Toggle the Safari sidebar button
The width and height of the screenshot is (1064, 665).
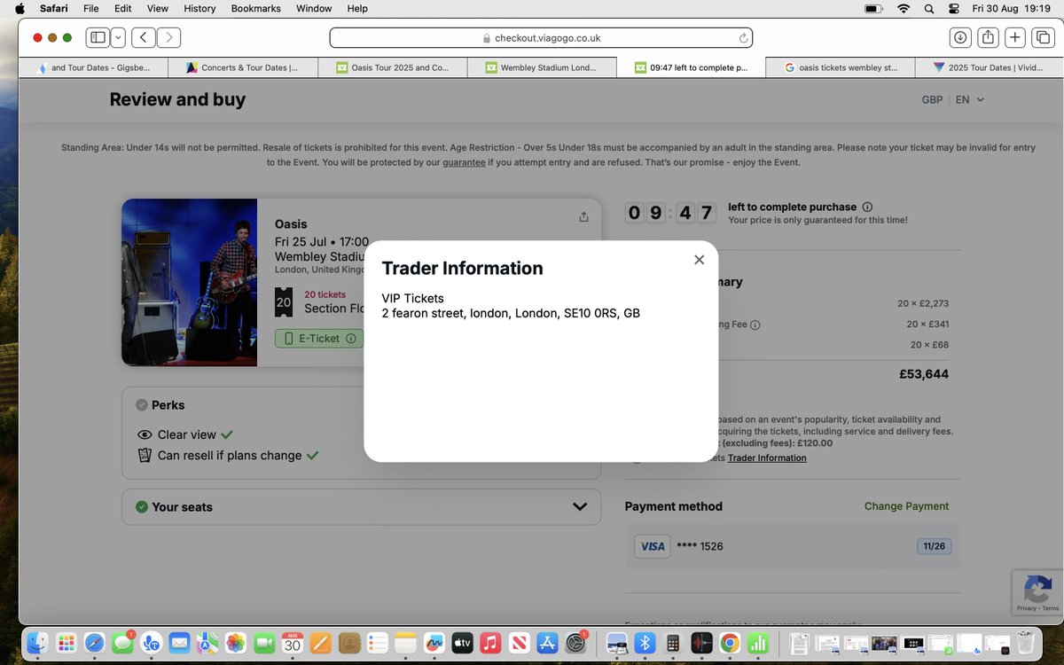98,37
